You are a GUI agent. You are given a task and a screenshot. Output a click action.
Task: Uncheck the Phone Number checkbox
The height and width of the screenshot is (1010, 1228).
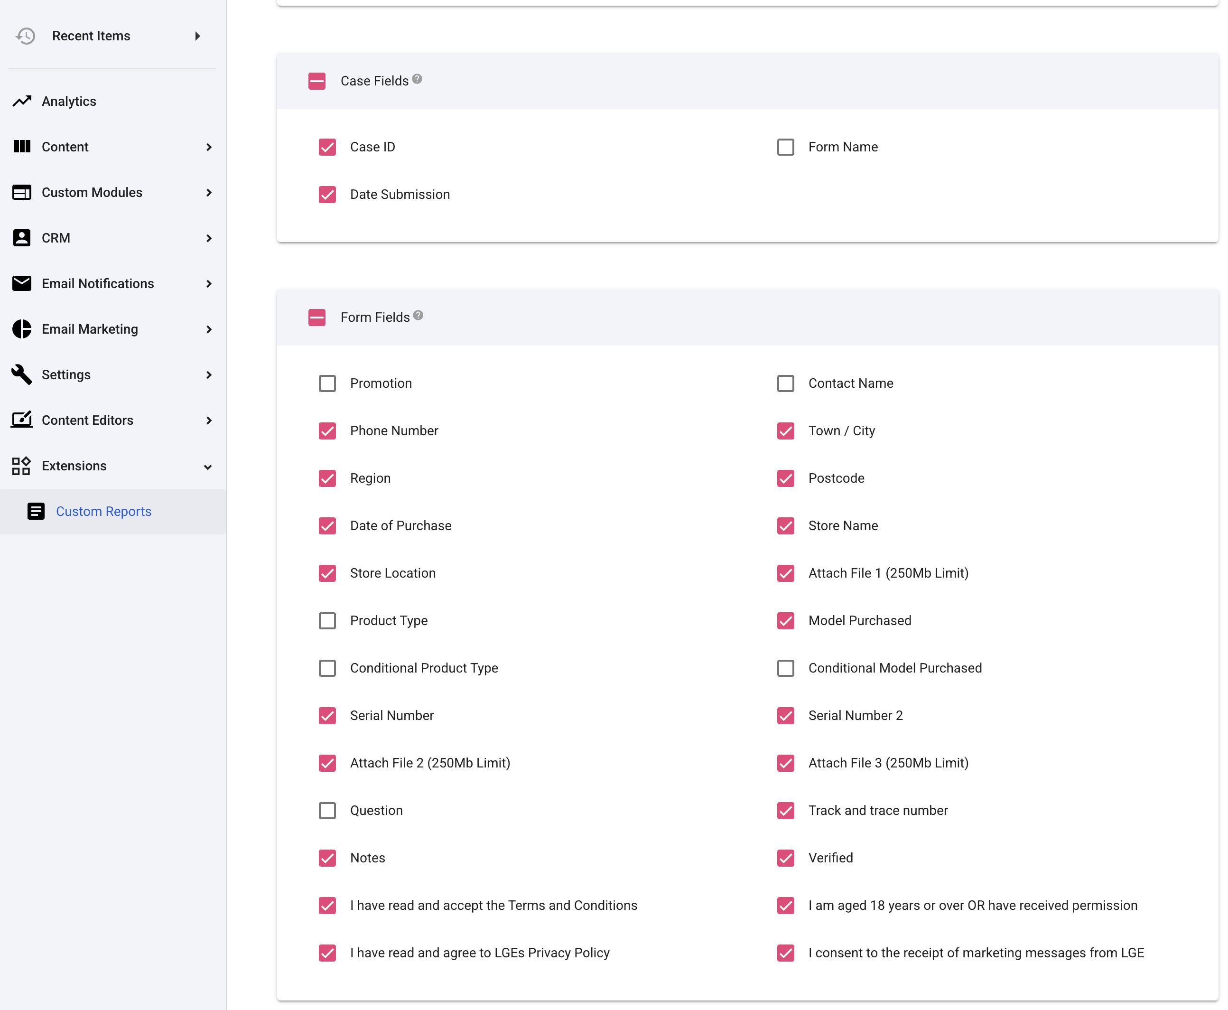pyautogui.click(x=327, y=431)
